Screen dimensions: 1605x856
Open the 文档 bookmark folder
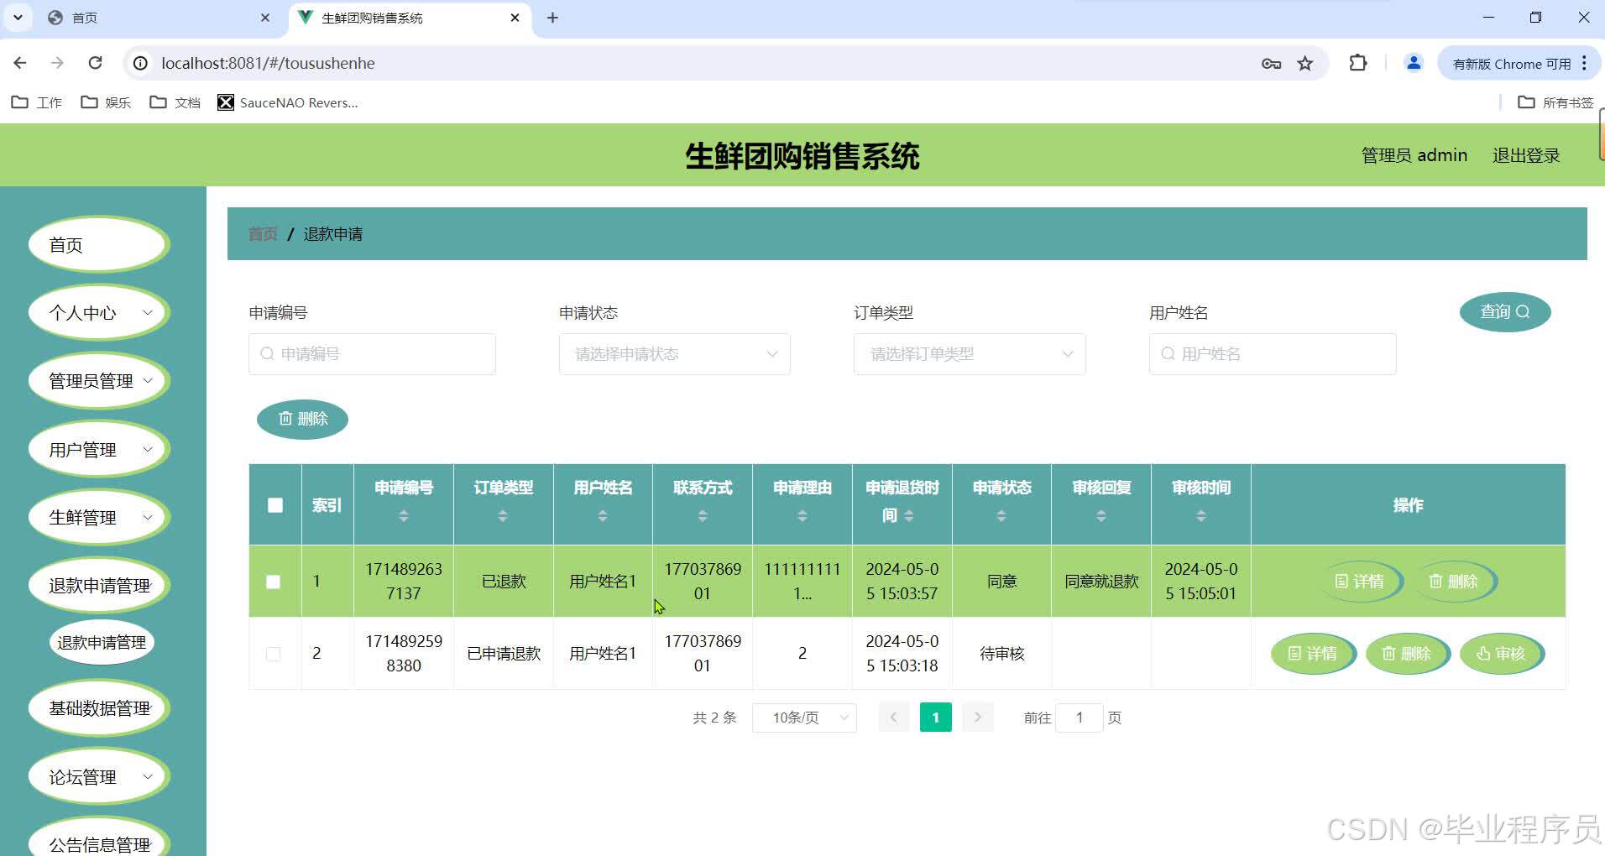[175, 102]
